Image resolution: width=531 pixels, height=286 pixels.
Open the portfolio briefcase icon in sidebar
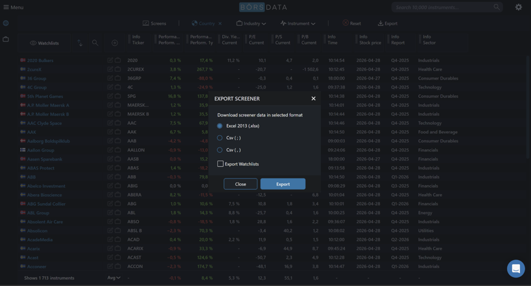[x=6, y=39]
